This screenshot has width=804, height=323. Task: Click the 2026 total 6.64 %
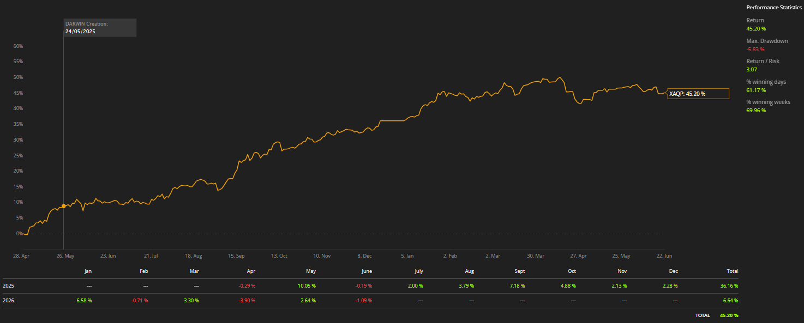coord(729,300)
